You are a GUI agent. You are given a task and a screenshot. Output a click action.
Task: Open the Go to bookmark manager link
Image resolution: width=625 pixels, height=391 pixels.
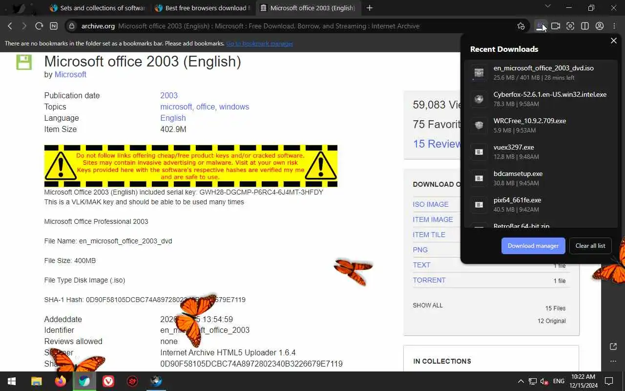259,43
